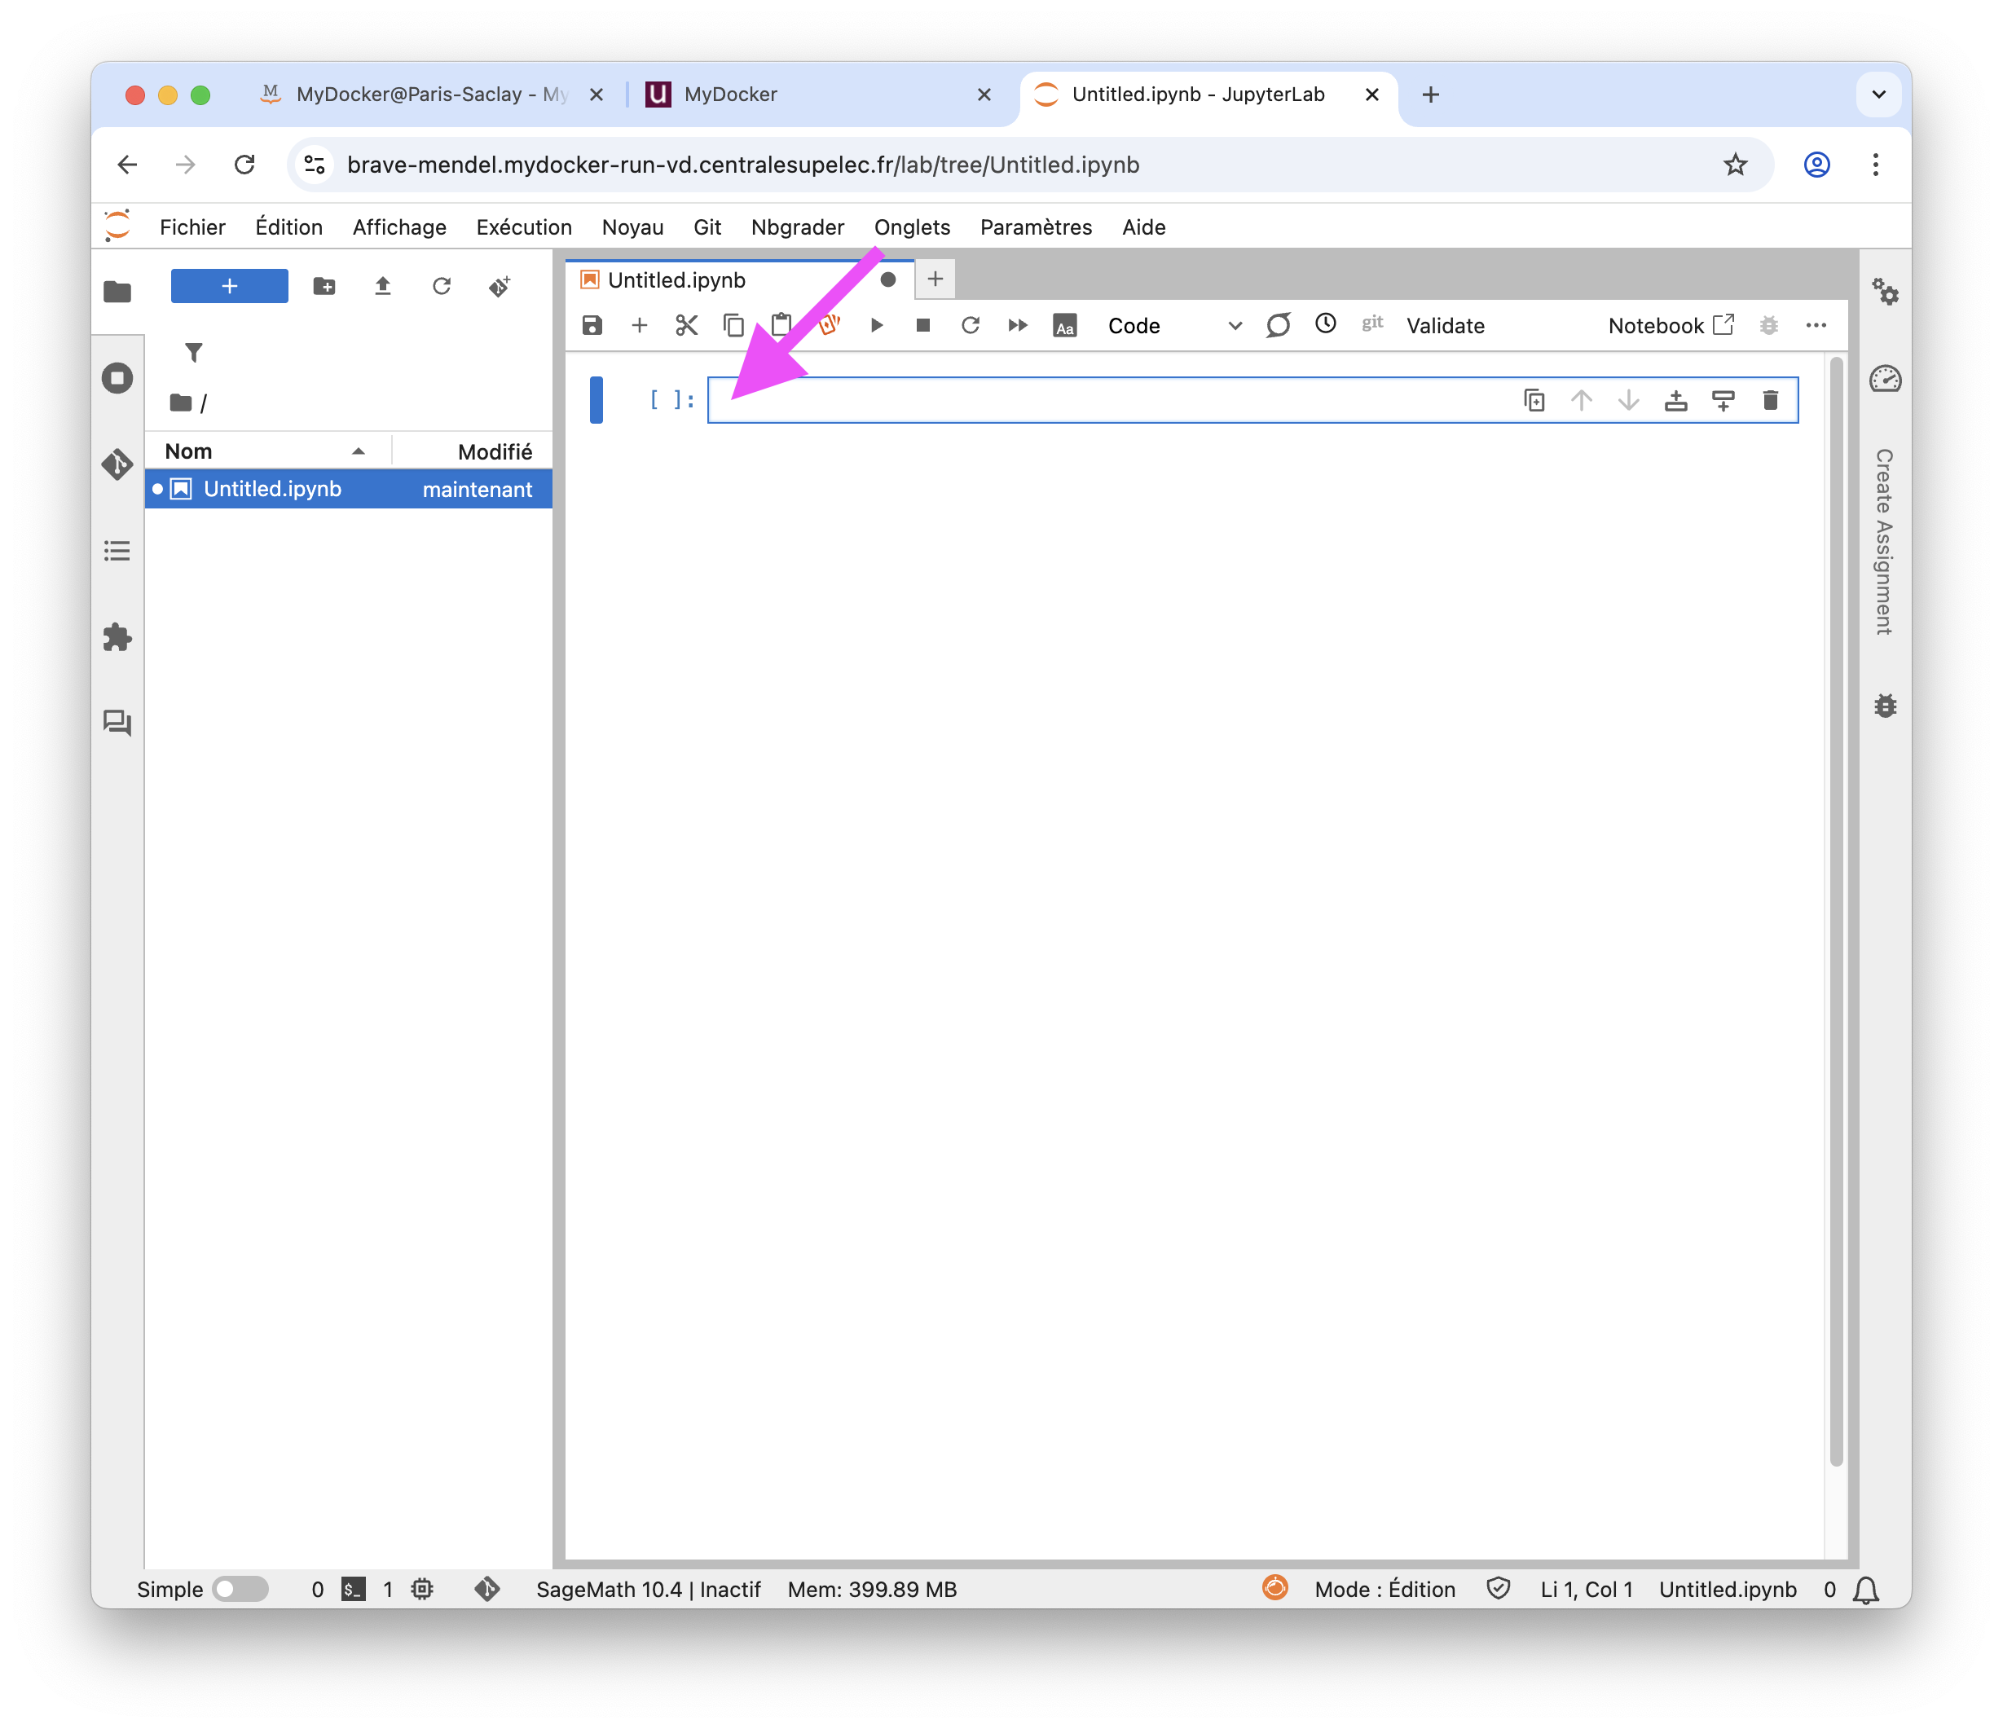
Task: Save the notebook with the disk icon
Action: point(592,326)
